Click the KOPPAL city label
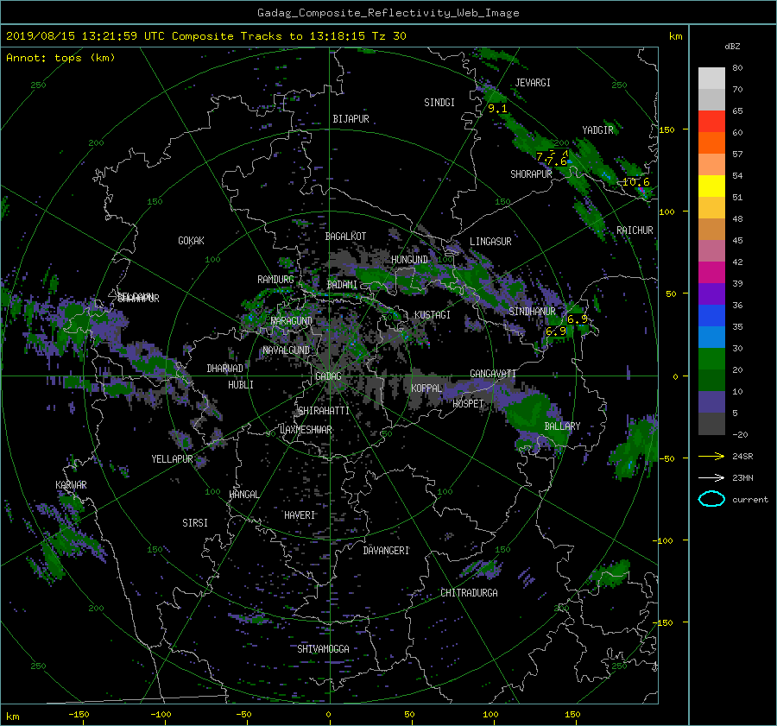777x726 pixels. (x=426, y=388)
